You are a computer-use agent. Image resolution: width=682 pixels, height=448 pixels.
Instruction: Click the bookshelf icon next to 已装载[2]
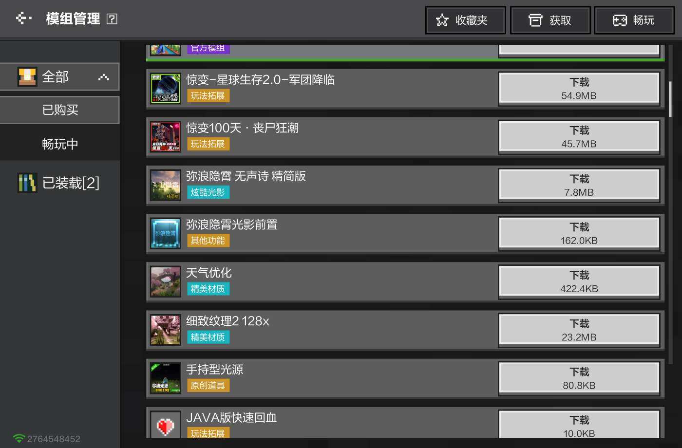[27, 183]
